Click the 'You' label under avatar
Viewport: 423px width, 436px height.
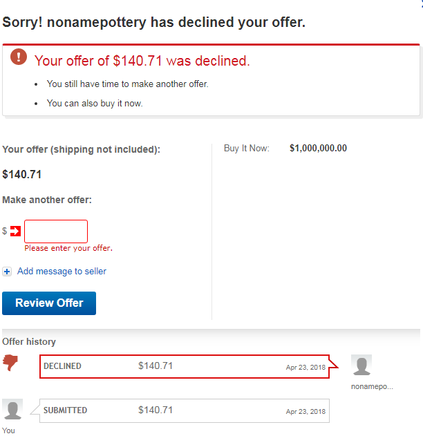pyautogui.click(x=8, y=430)
